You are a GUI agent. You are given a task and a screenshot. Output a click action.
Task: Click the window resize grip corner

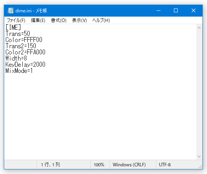200,167
